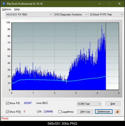Enable the Logarithmic checkbox
Viewport: 125px width, 126px height.
click(60, 112)
